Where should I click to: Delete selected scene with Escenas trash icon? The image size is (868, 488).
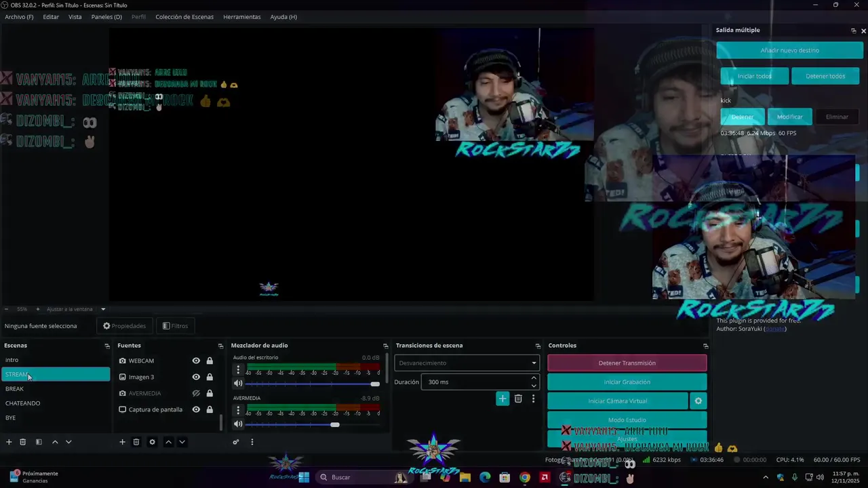22,442
